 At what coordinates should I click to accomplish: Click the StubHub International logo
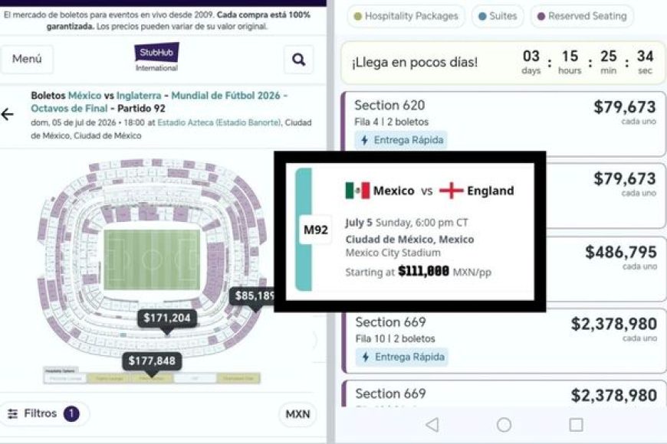tap(156, 57)
